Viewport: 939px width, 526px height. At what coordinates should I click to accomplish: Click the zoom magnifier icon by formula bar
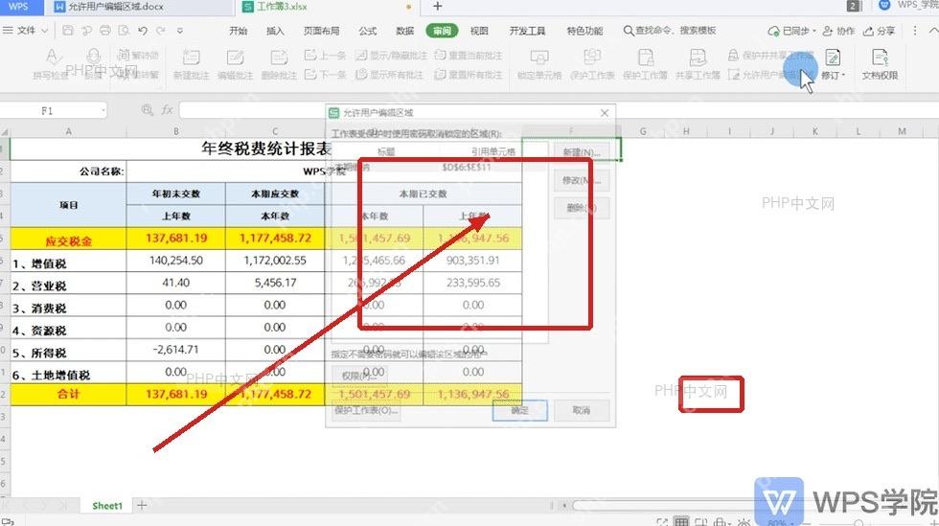tap(148, 109)
